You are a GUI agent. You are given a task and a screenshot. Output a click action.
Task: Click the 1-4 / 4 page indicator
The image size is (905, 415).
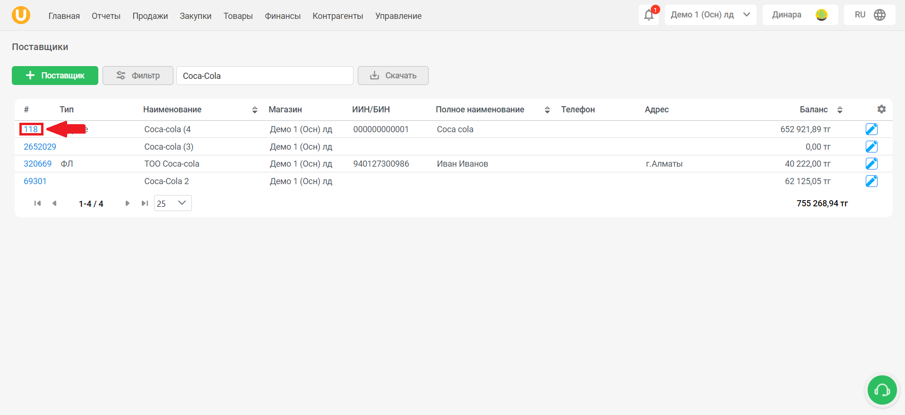point(91,204)
